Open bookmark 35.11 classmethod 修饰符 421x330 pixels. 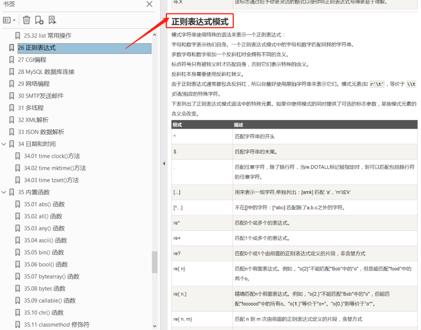coord(57,325)
